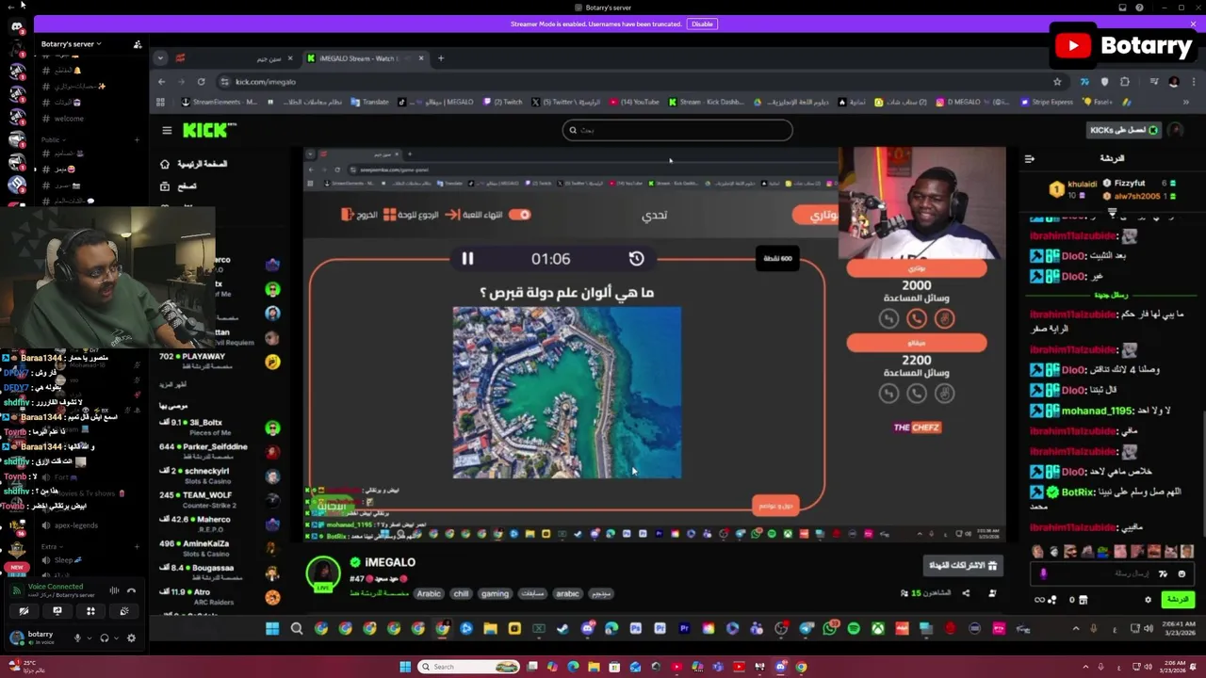The height and width of the screenshot is (678, 1206).
Task: Click the 2200-score team phone help icon
Action: pyautogui.click(x=917, y=394)
